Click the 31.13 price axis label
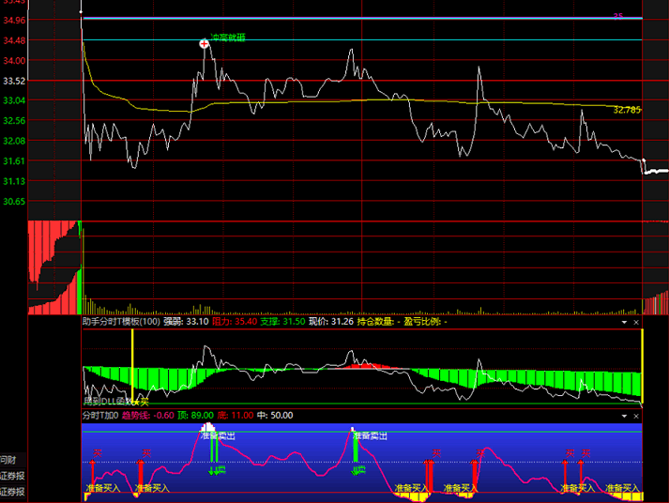The width and height of the screenshot is (669, 503). pyautogui.click(x=14, y=181)
